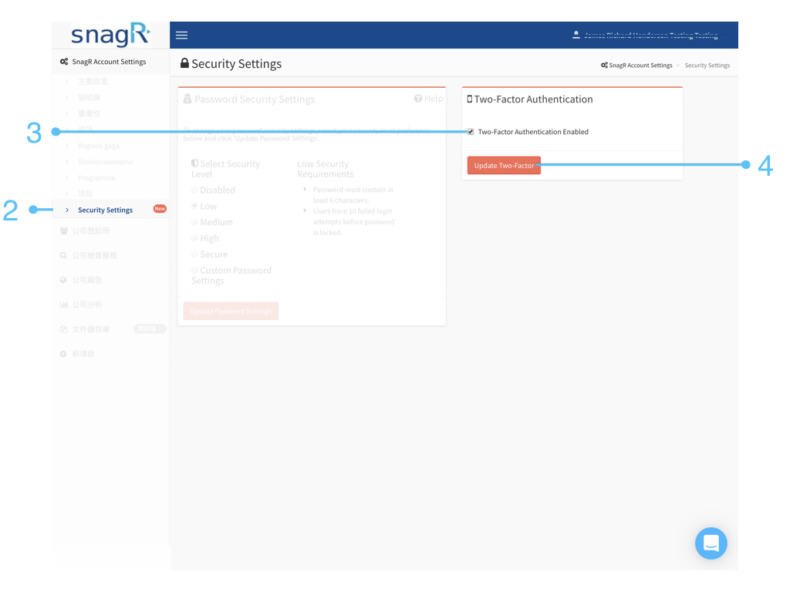Open 文件儲存庫 in the sidebar
790x592 pixels.
91,329
